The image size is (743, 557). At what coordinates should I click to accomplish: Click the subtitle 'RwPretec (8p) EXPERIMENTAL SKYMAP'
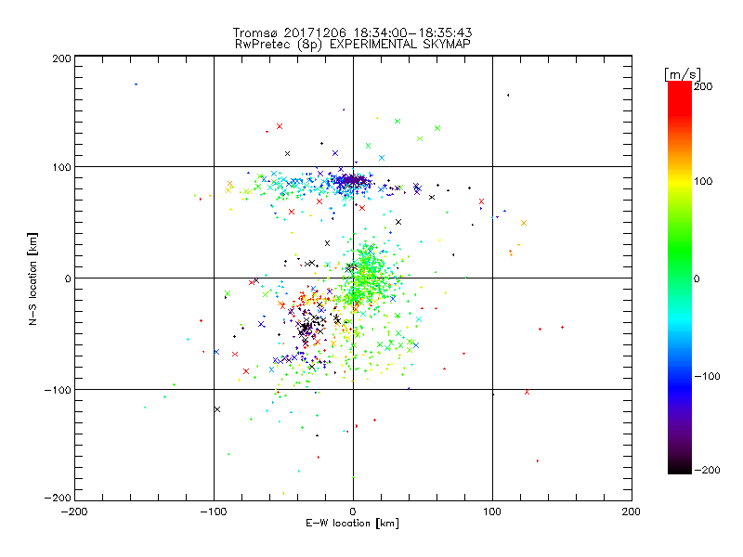(x=353, y=45)
